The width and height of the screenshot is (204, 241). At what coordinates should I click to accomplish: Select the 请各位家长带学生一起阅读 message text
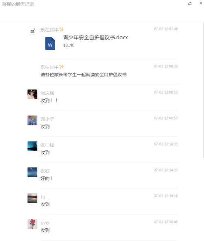[x=84, y=75]
